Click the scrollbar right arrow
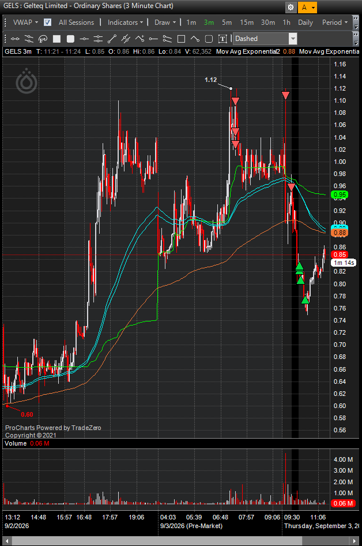Viewport: 362px width, 546px height. 355,541
